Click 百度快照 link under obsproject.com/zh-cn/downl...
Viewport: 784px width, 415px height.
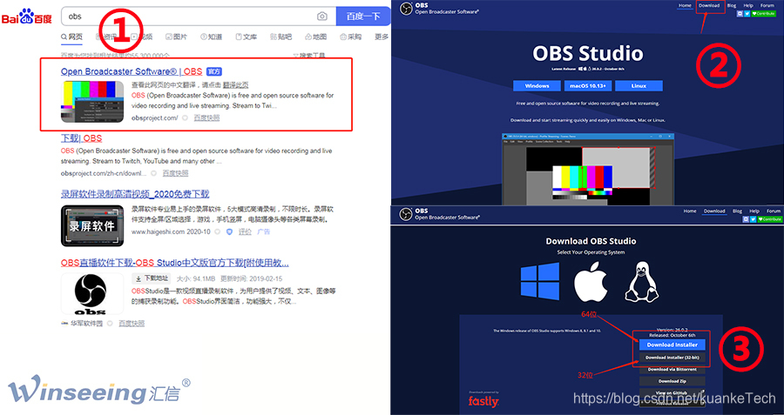pos(175,173)
